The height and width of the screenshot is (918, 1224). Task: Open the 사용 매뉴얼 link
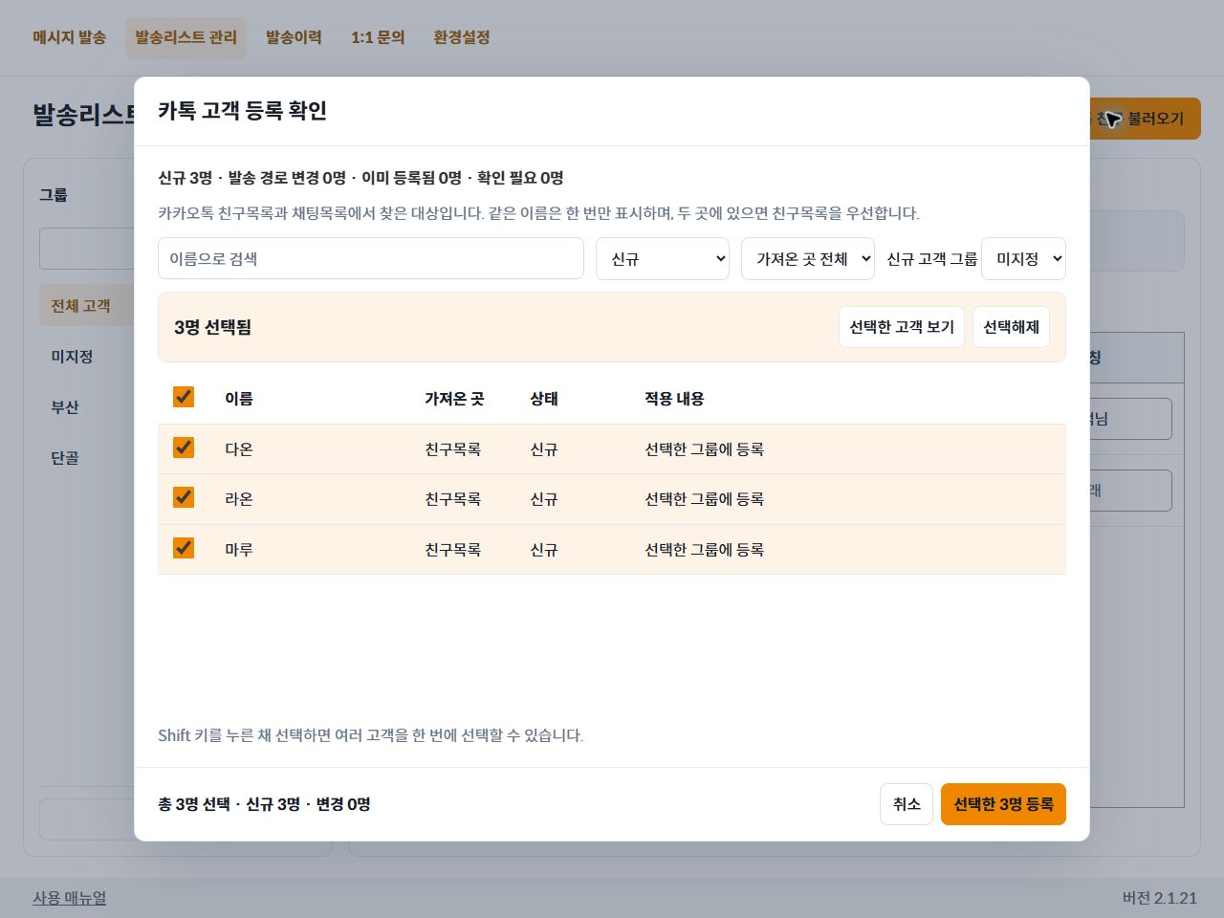coord(70,898)
